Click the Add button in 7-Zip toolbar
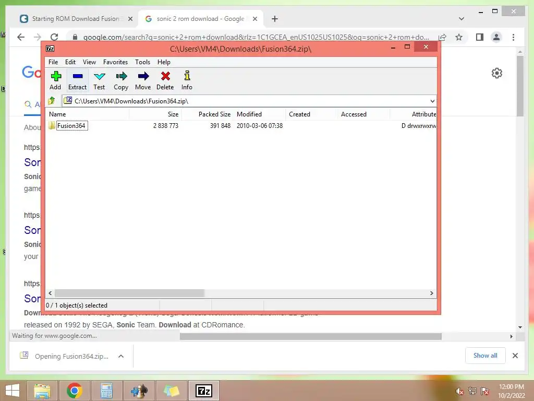Image resolution: width=534 pixels, height=401 pixels. [x=55, y=80]
